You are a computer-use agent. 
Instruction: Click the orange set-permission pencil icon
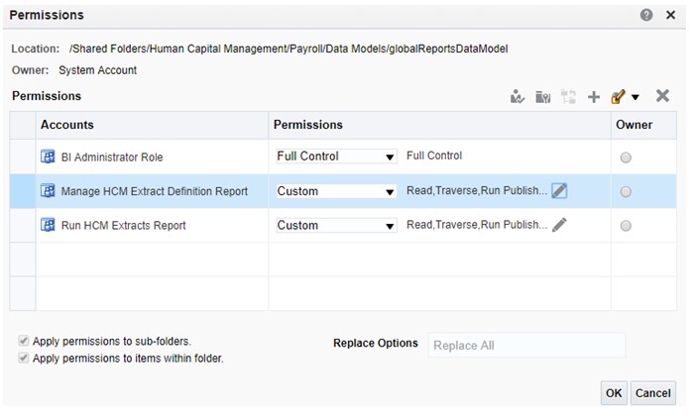[x=618, y=96]
